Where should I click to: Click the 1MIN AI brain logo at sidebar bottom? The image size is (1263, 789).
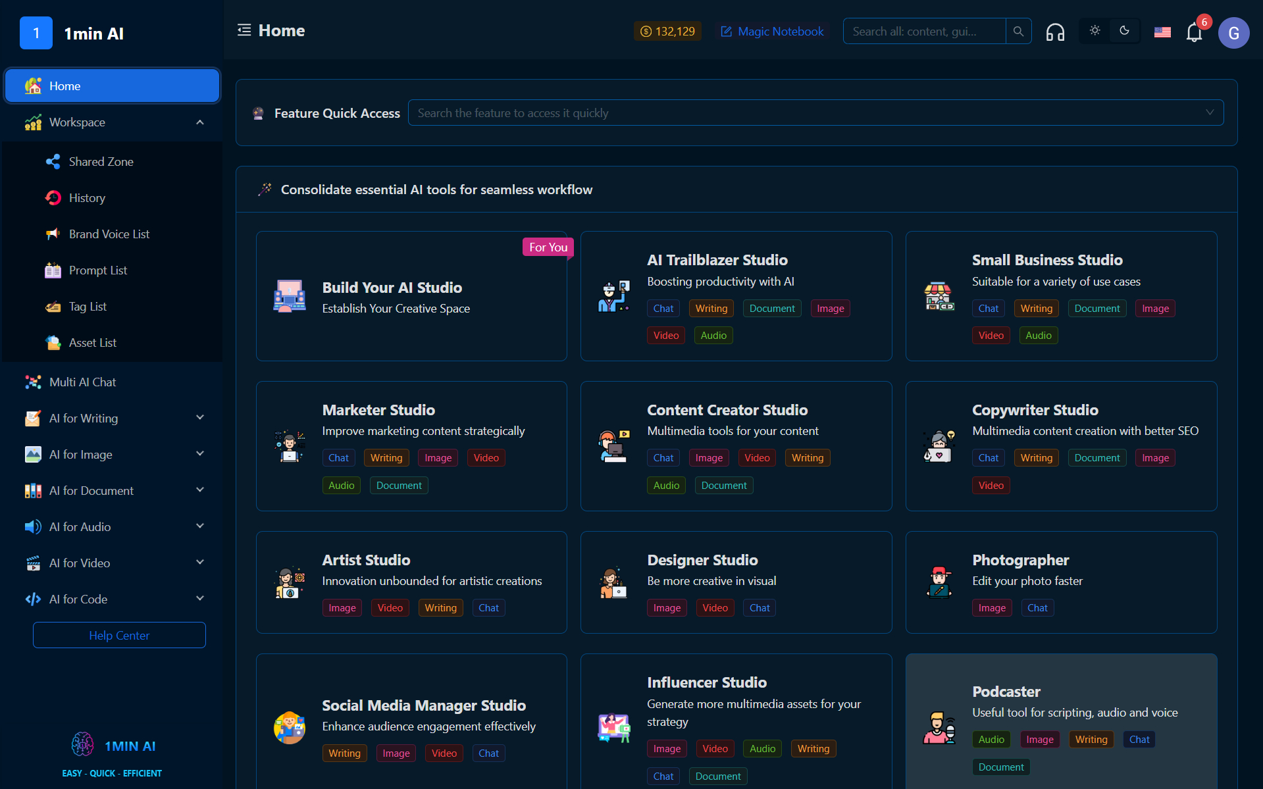point(82,744)
